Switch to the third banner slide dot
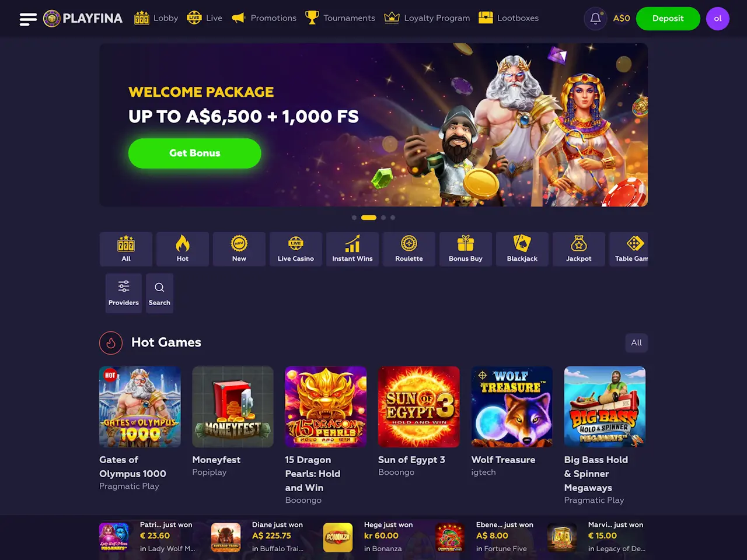The image size is (747, 560). click(383, 218)
